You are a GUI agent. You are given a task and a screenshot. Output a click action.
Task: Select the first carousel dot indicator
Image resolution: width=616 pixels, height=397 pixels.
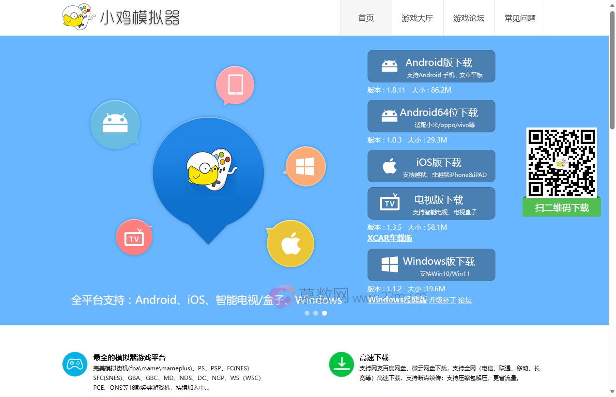pos(307,313)
